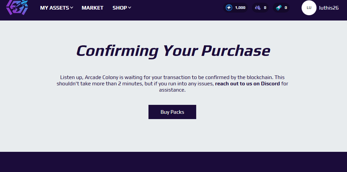Click the canister balance showing 0

[x=286, y=8]
